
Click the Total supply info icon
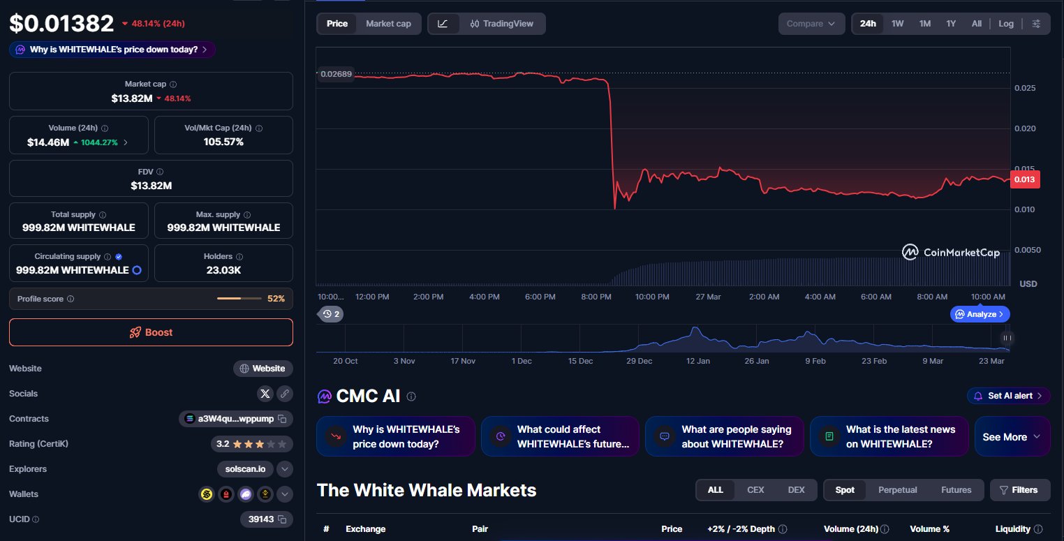[x=103, y=215]
